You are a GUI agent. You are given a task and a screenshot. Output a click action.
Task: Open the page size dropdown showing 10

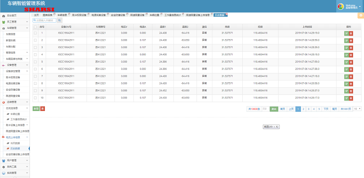coord(357,109)
